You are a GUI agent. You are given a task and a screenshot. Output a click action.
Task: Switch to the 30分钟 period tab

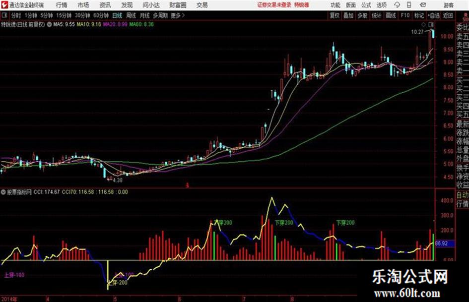pos(82,15)
